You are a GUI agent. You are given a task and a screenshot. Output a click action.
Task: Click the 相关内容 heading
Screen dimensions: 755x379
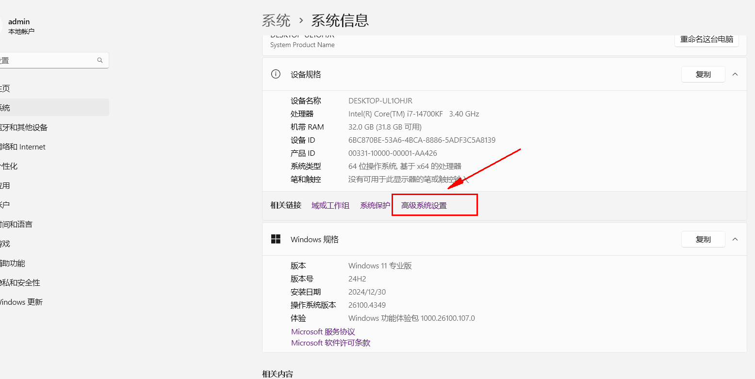click(x=278, y=374)
